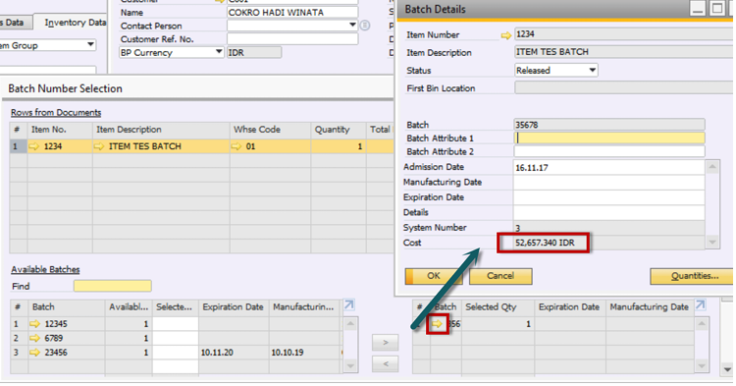Click row number 3 in Available Batches
The height and width of the screenshot is (386, 736).
click(19, 353)
